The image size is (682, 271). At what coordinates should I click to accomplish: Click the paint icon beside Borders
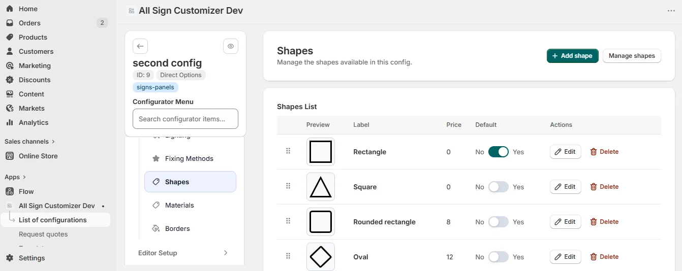156,228
